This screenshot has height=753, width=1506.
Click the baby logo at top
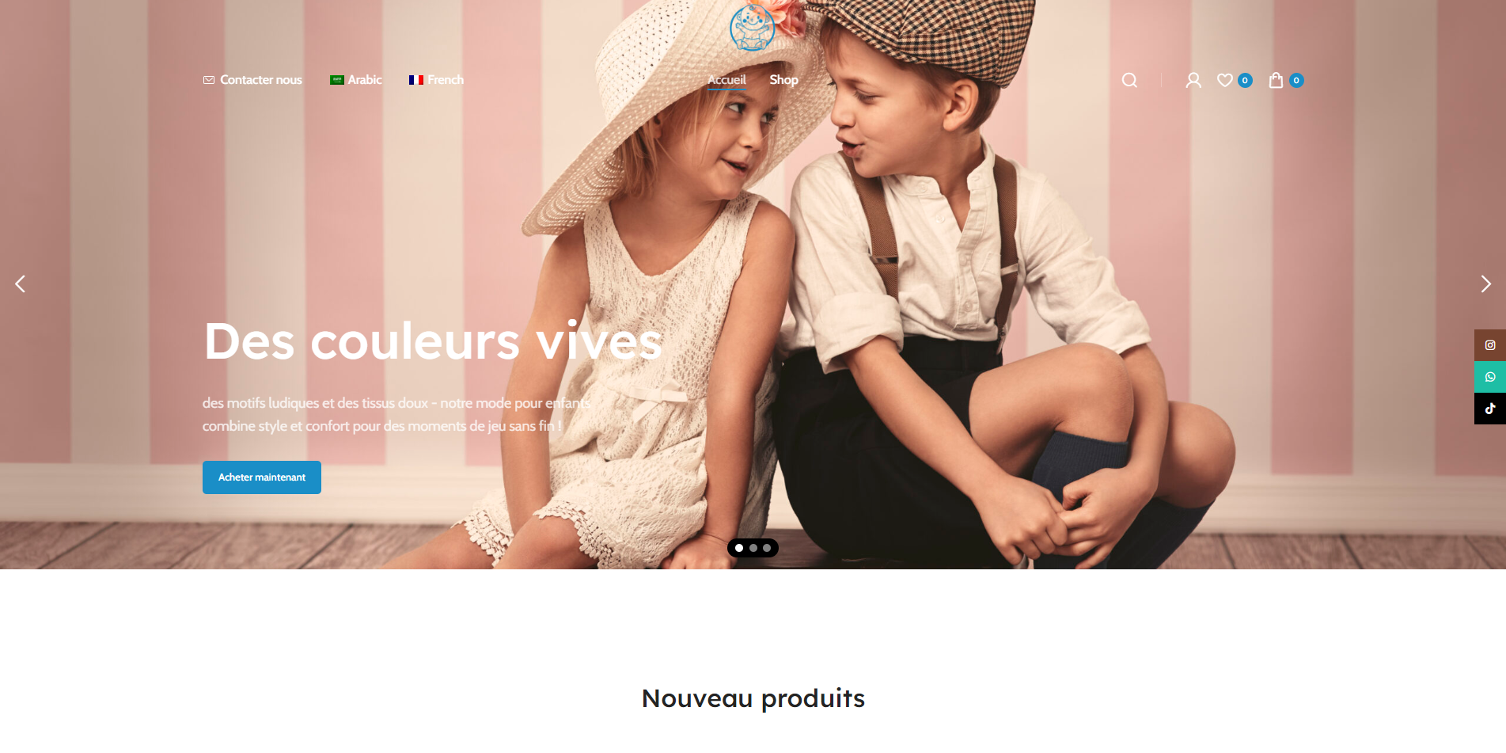tap(752, 28)
